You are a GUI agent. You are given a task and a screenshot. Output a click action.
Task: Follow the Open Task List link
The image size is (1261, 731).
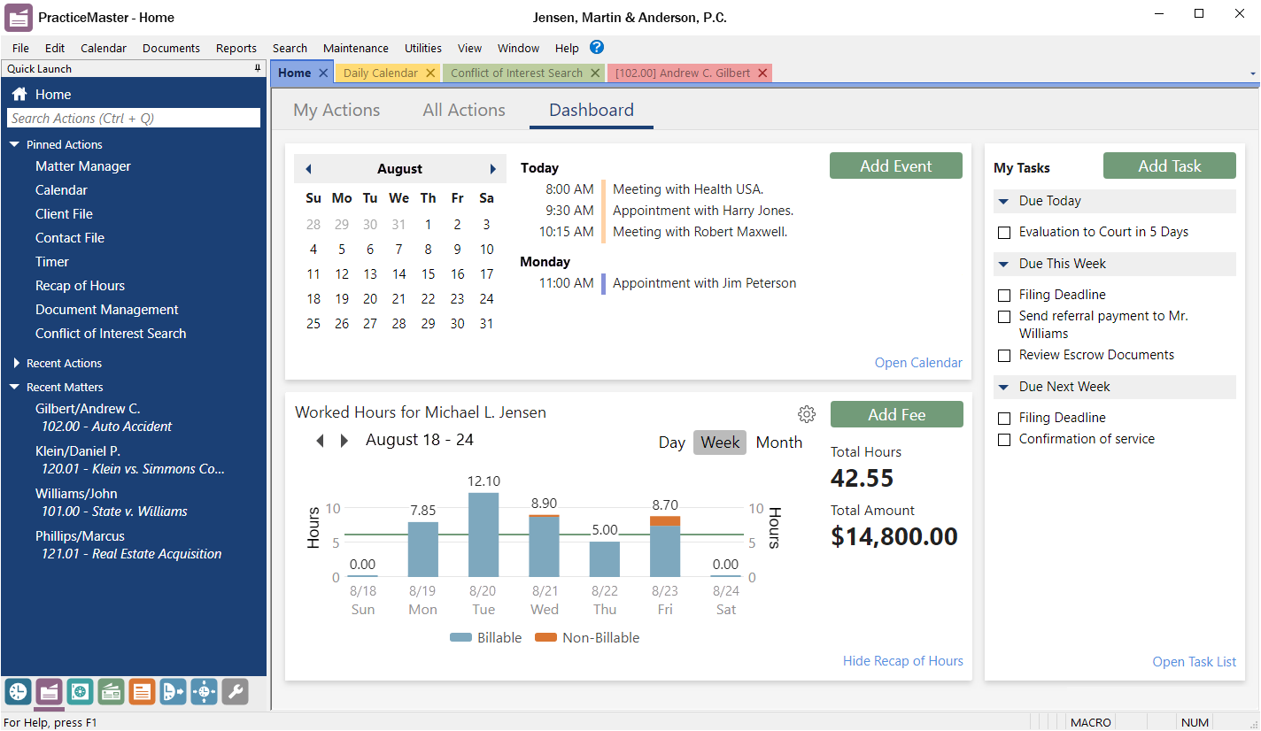click(1195, 662)
